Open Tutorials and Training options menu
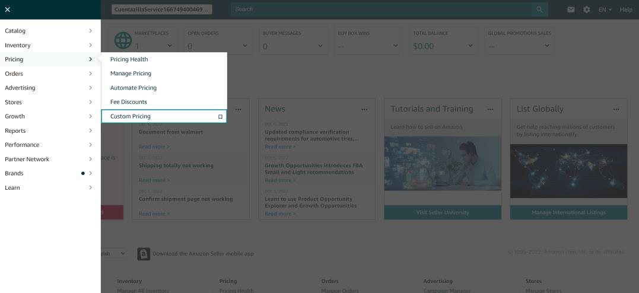This screenshot has height=293, width=639. 490,109
